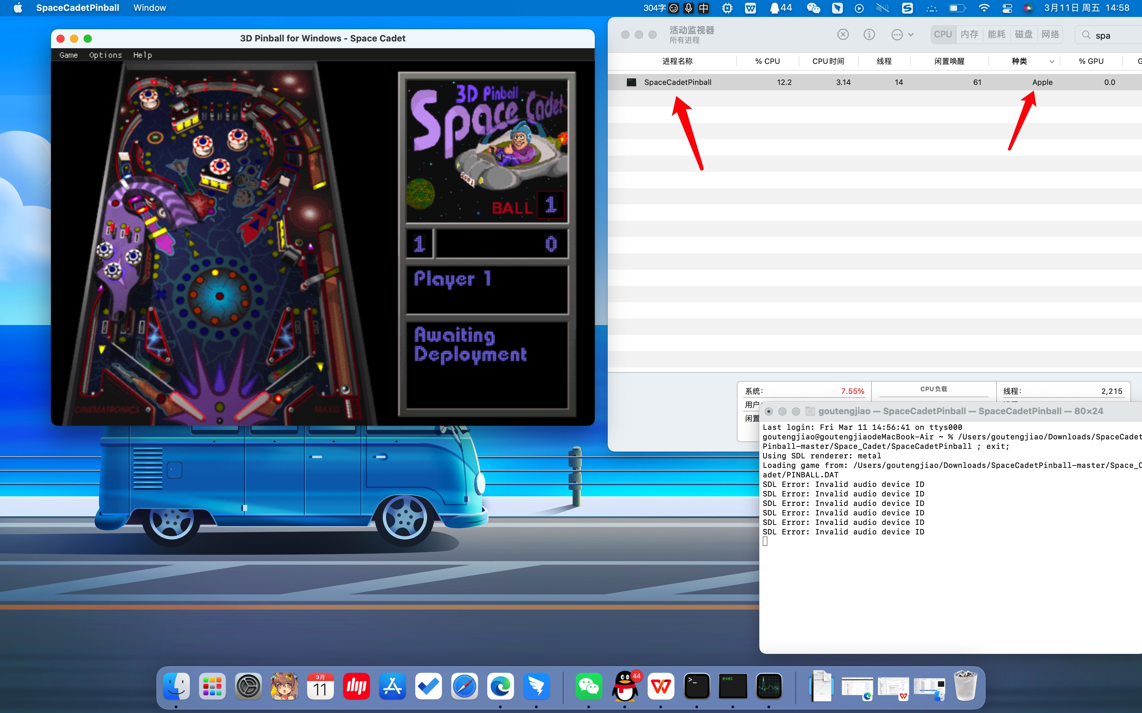Open Activity Monitor icon in Dock

tap(769, 686)
